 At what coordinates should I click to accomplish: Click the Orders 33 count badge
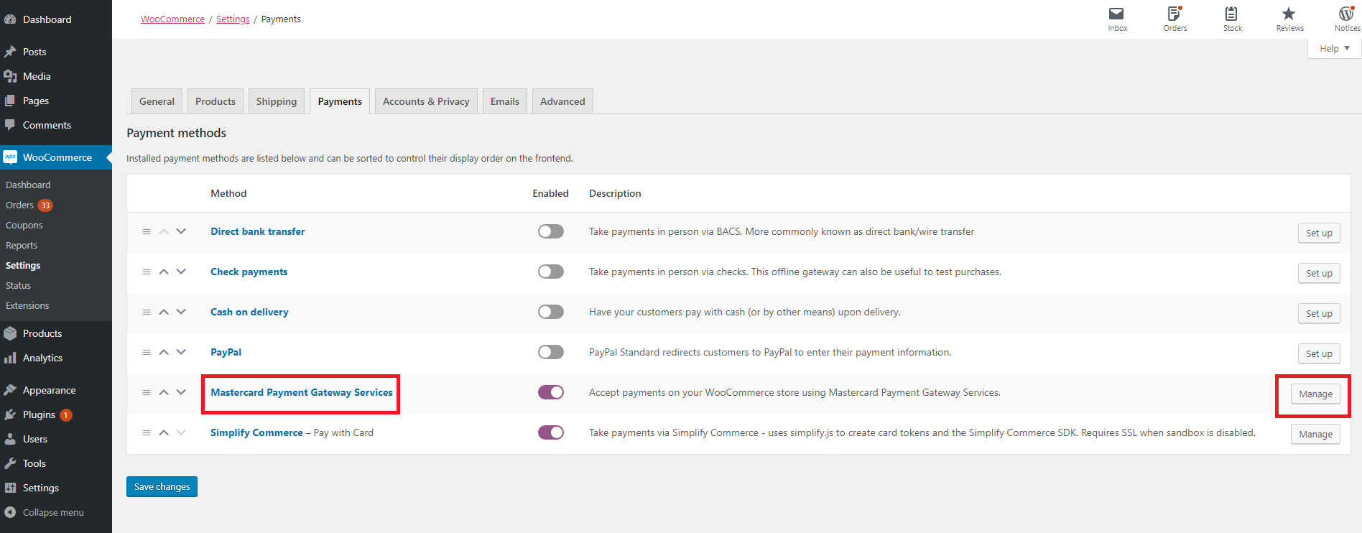45,205
